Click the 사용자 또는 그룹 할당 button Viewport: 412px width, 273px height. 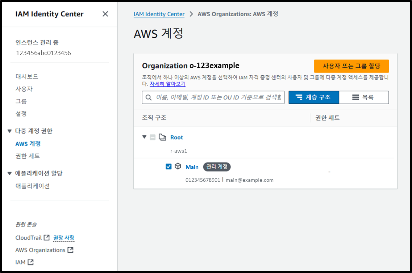351,66
